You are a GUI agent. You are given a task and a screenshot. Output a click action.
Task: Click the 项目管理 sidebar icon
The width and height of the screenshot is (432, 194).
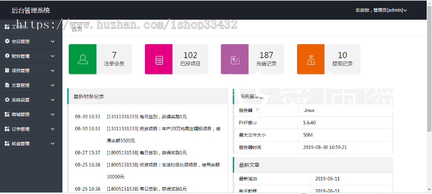(x=7, y=71)
